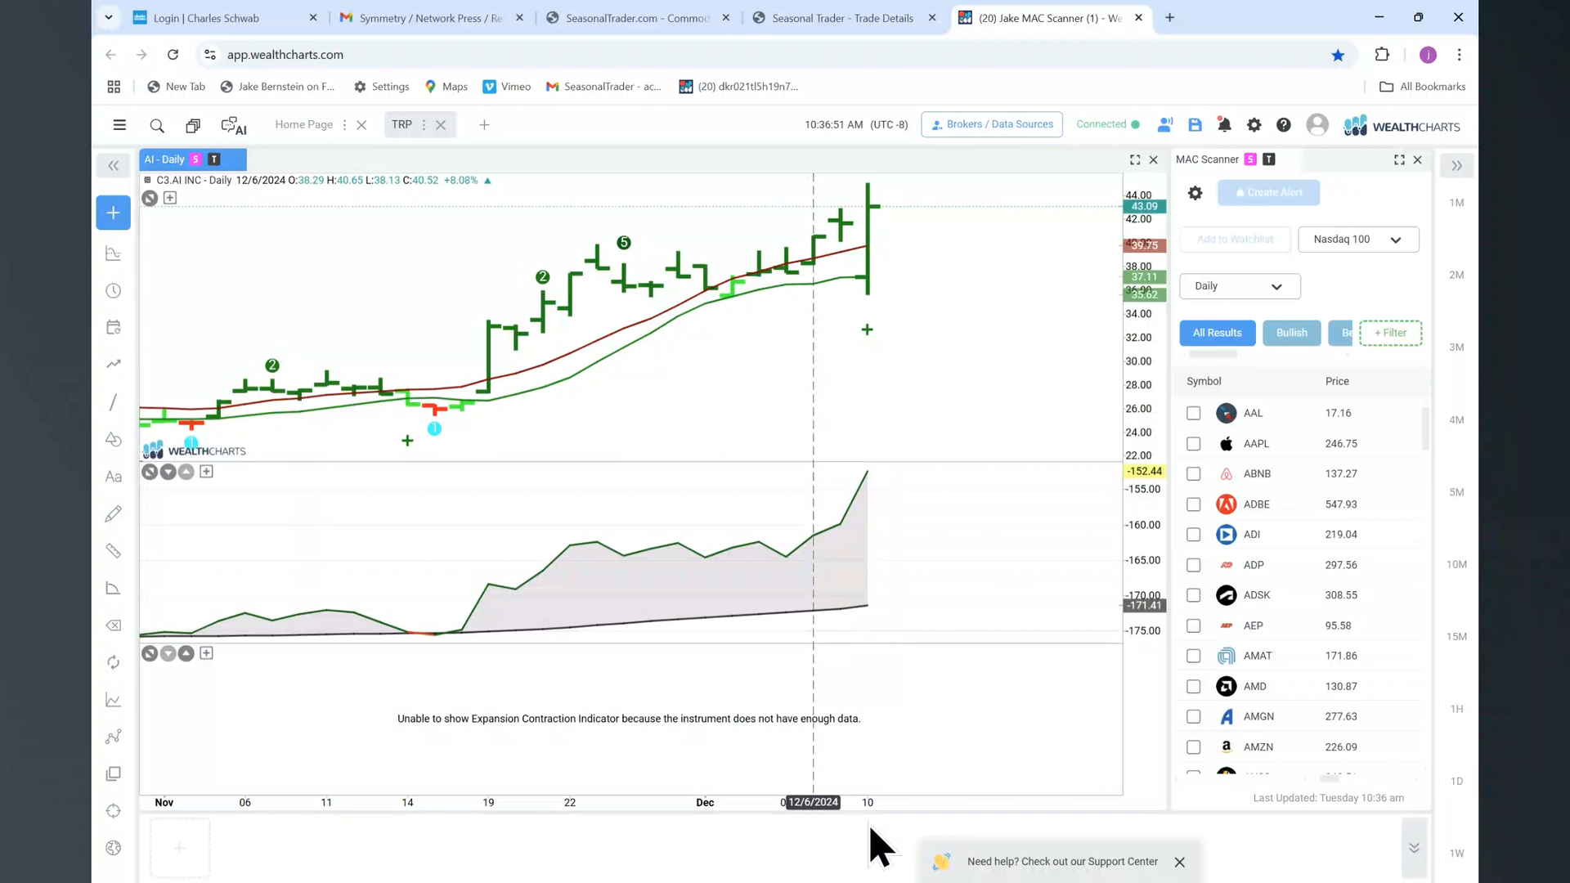Add a scanner filter with + Filter
This screenshot has height=883, width=1570.
[x=1390, y=333]
